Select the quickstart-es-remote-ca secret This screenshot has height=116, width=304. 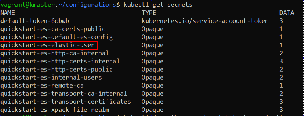[x=42, y=86]
